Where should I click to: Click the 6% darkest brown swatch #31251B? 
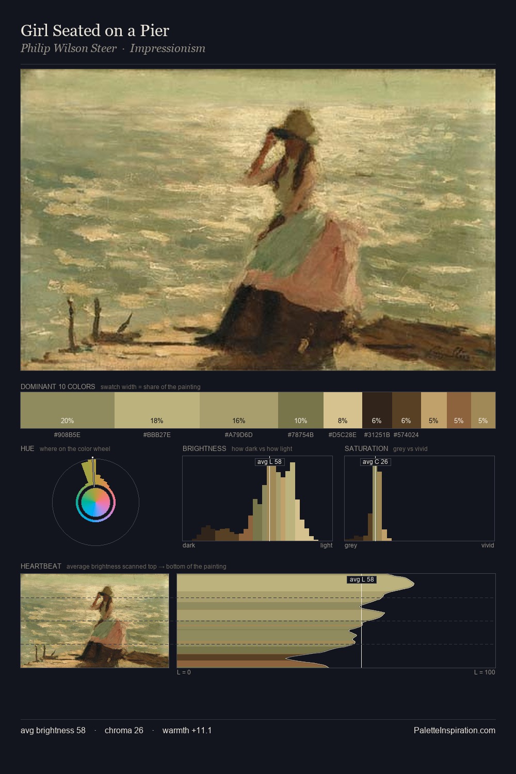tap(377, 410)
